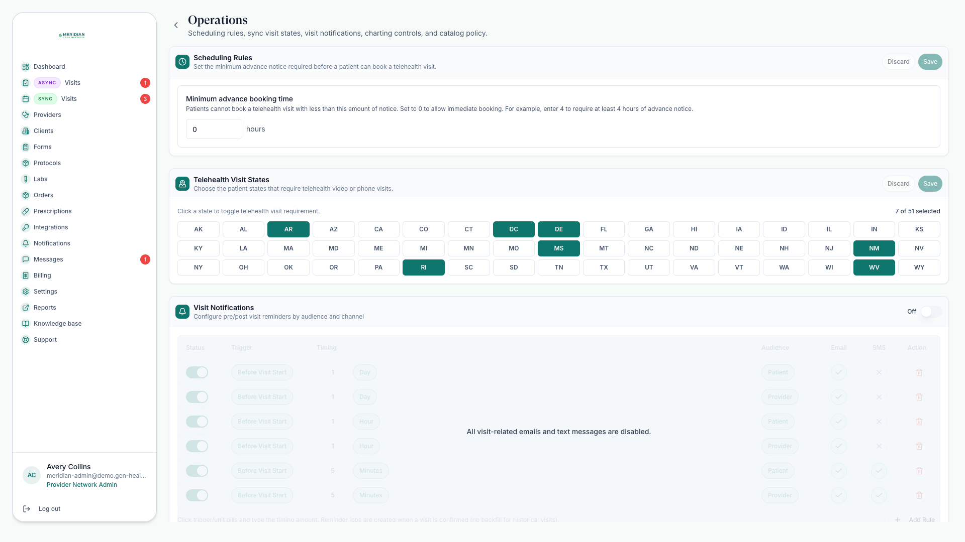The image size is (965, 542).
Task: Click the Dashboard icon in sidebar
Action: (x=26, y=67)
